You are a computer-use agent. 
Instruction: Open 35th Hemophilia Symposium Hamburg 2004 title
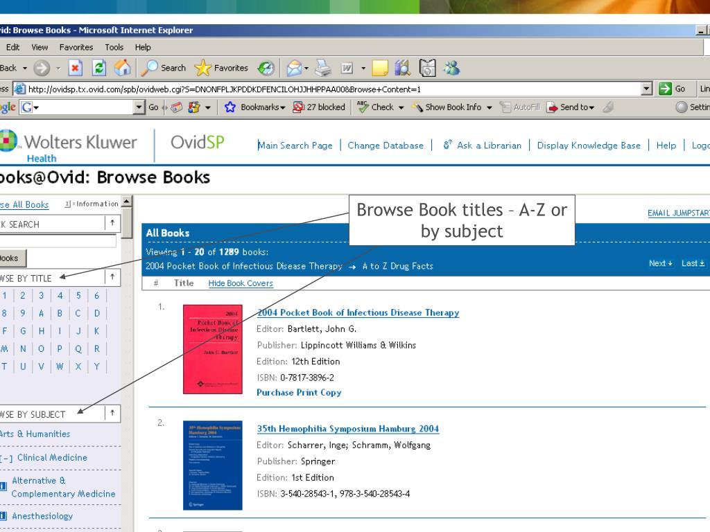[348, 429]
